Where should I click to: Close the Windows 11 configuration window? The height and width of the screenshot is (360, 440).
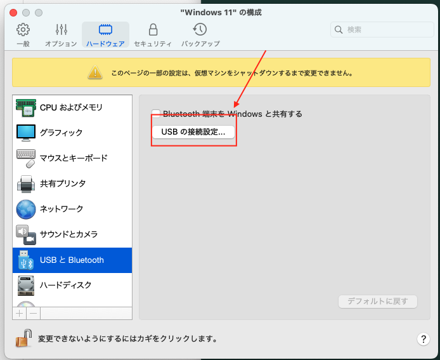click(x=13, y=13)
